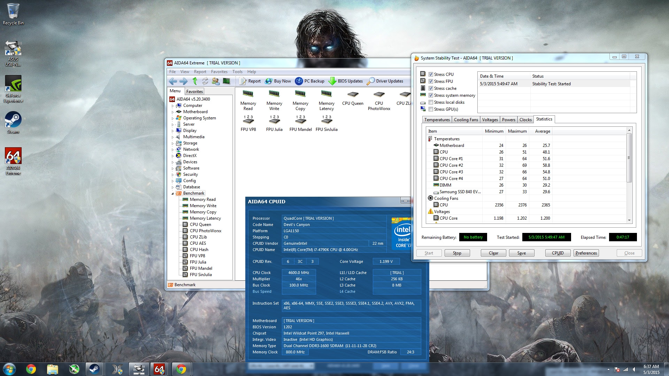Open the Report menu in AIDA64
Image resolution: width=669 pixels, height=376 pixels.
[x=200, y=72]
